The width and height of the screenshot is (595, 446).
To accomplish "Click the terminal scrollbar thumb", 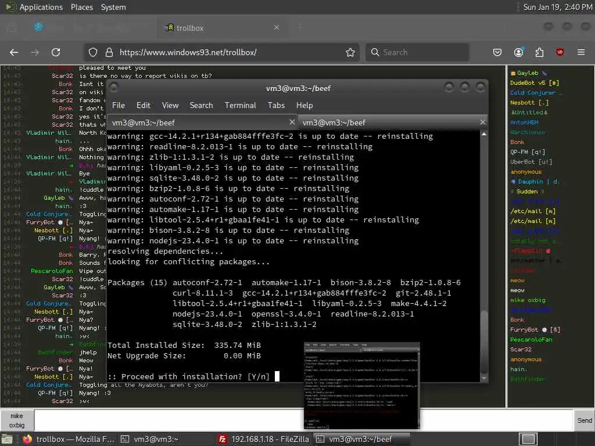I will pos(484,341).
